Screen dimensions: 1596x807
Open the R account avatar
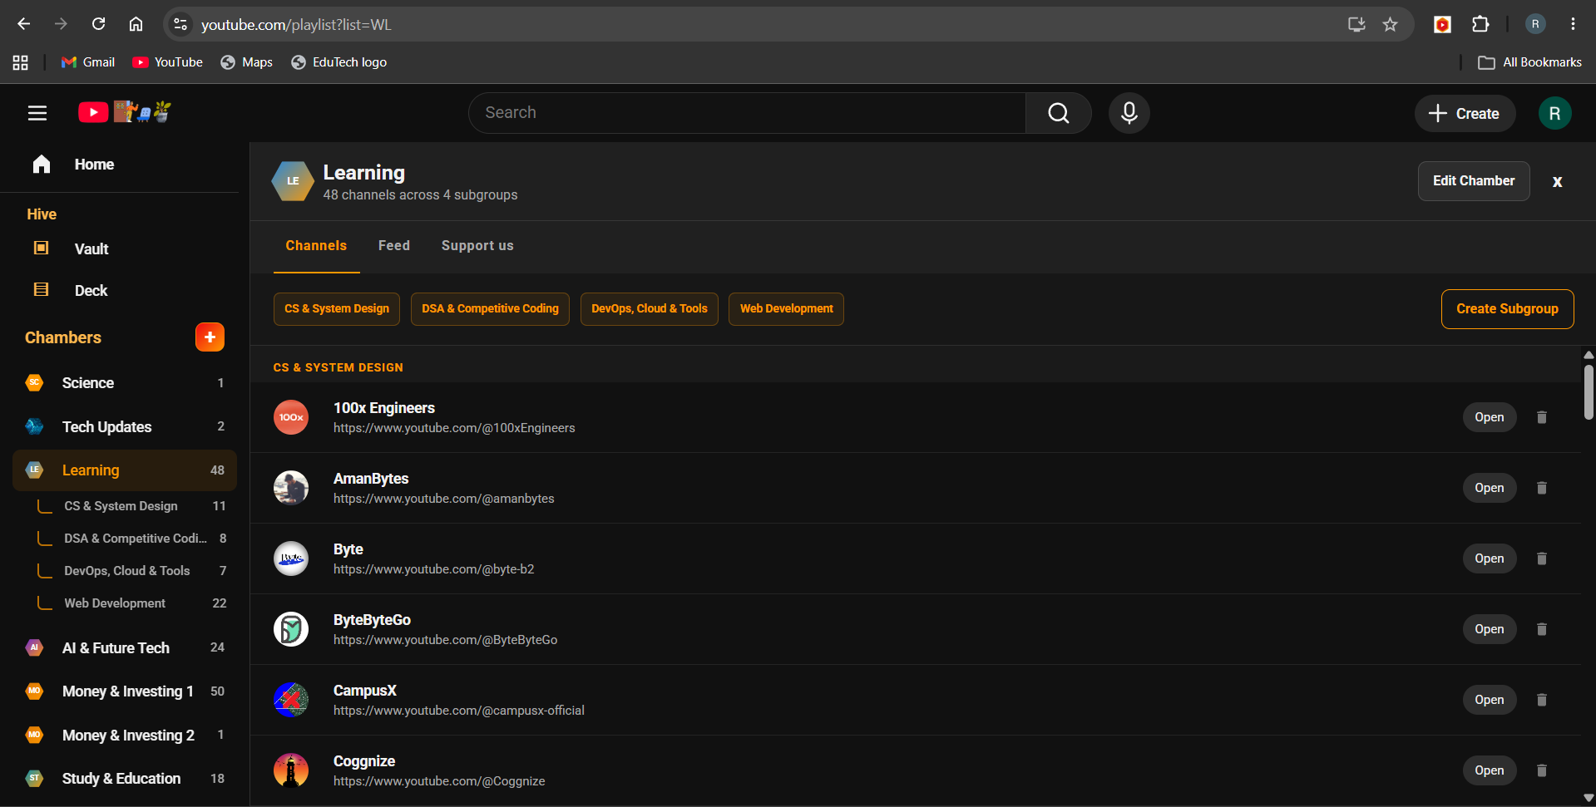pos(1554,113)
